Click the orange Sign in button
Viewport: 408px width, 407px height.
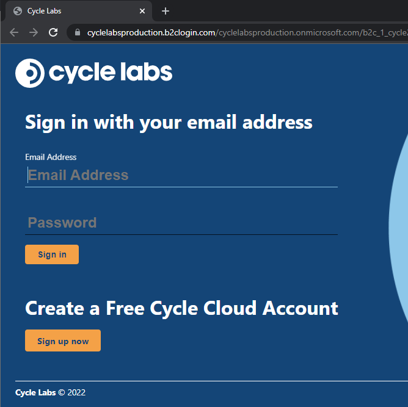(x=52, y=254)
